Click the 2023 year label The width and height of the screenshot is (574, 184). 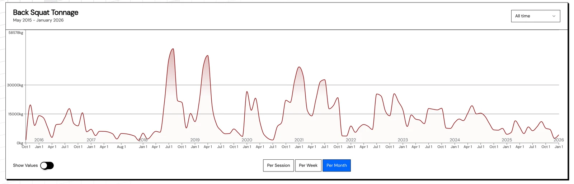[403, 140]
